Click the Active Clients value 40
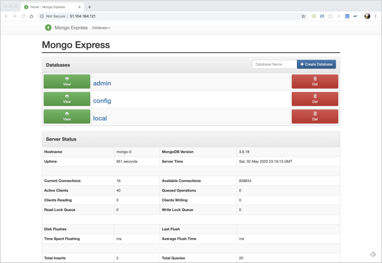The width and height of the screenshot is (382, 263). pyautogui.click(x=118, y=190)
